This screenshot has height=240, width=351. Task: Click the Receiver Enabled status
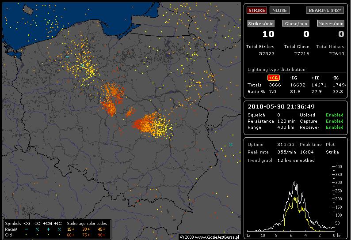(334, 127)
